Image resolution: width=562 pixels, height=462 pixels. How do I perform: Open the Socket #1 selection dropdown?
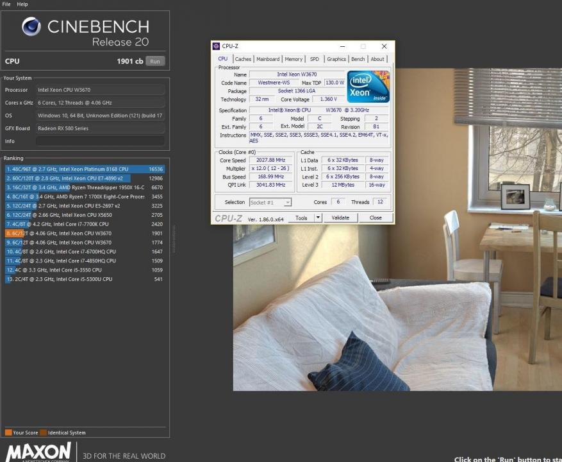(x=270, y=203)
